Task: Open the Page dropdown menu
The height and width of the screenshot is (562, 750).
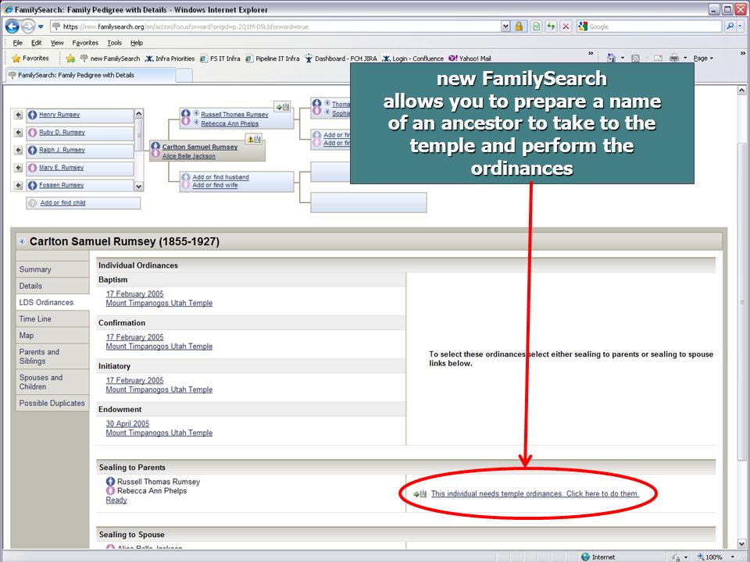Action: [x=702, y=59]
